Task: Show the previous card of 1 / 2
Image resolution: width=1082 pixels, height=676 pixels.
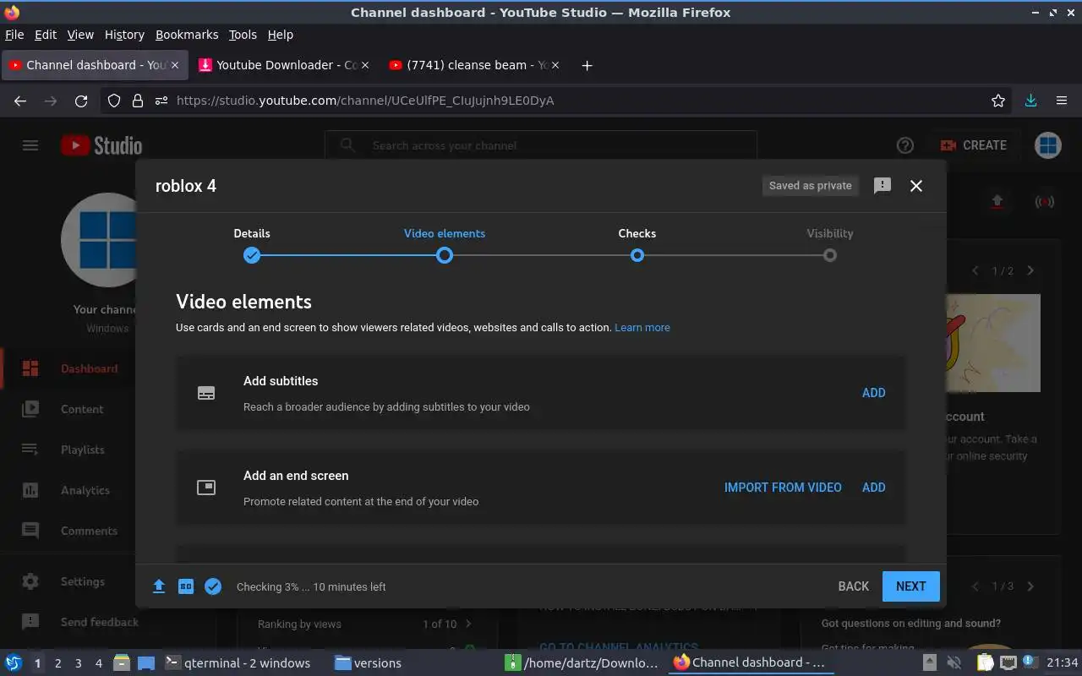Action: pos(975,270)
